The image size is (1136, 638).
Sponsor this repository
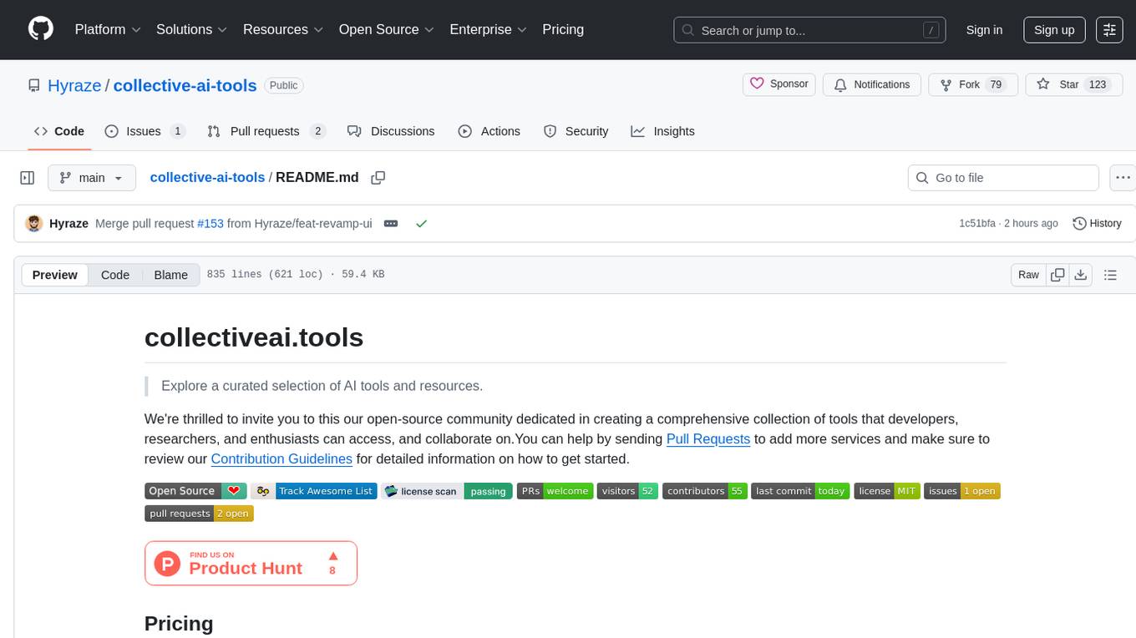[x=778, y=84]
